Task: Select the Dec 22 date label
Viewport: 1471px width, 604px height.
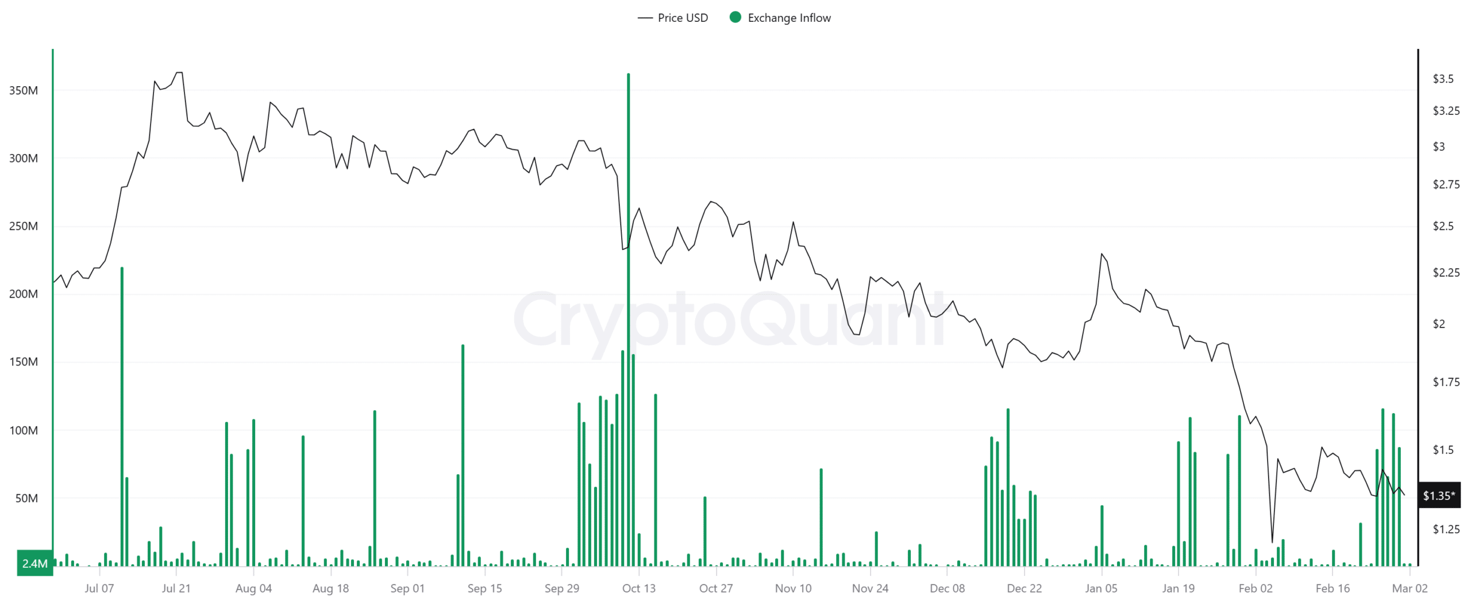Action: (1024, 588)
